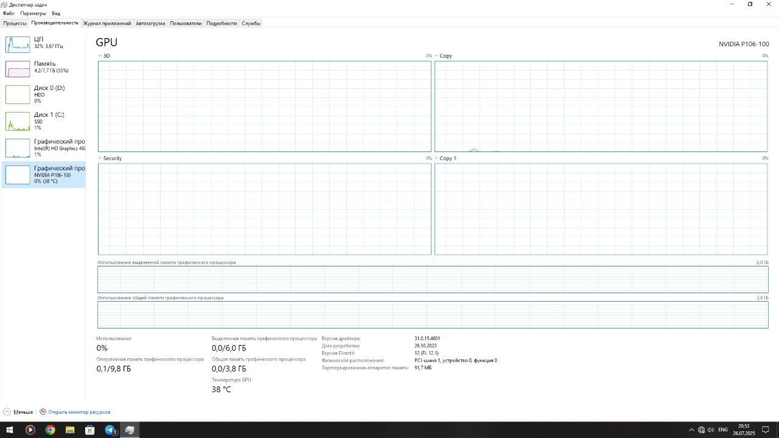Open Telegram from the taskbar
Viewport: 779px width, 438px height.
(110, 430)
